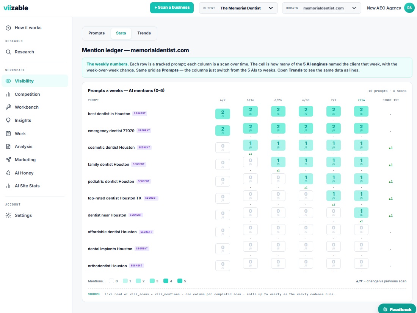
Task: Click the 10 prompts · 6 scans text
Action: 387,91
